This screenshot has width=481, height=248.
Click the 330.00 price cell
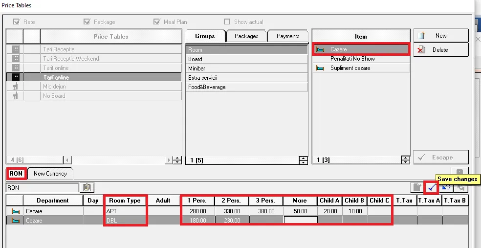pyautogui.click(x=232, y=211)
